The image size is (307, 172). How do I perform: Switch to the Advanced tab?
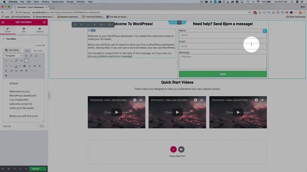[x=39, y=30]
